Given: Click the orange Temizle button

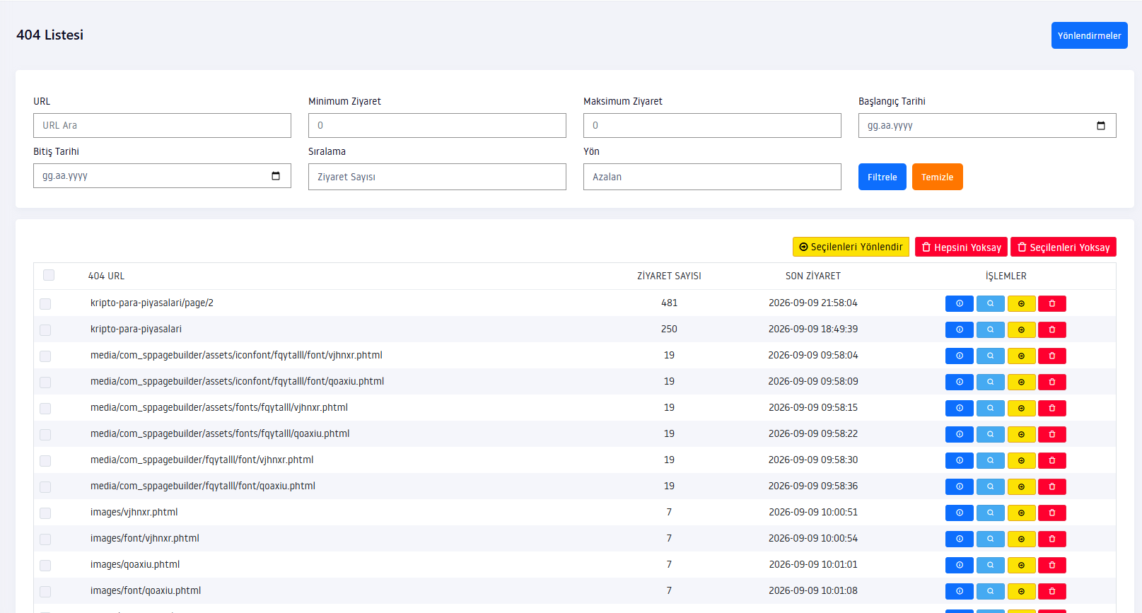Looking at the screenshot, I should pyautogui.click(x=937, y=177).
